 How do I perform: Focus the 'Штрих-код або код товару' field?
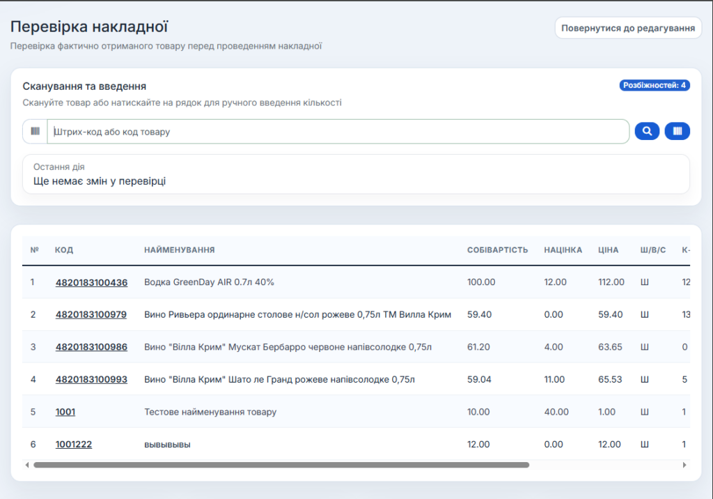tap(338, 132)
